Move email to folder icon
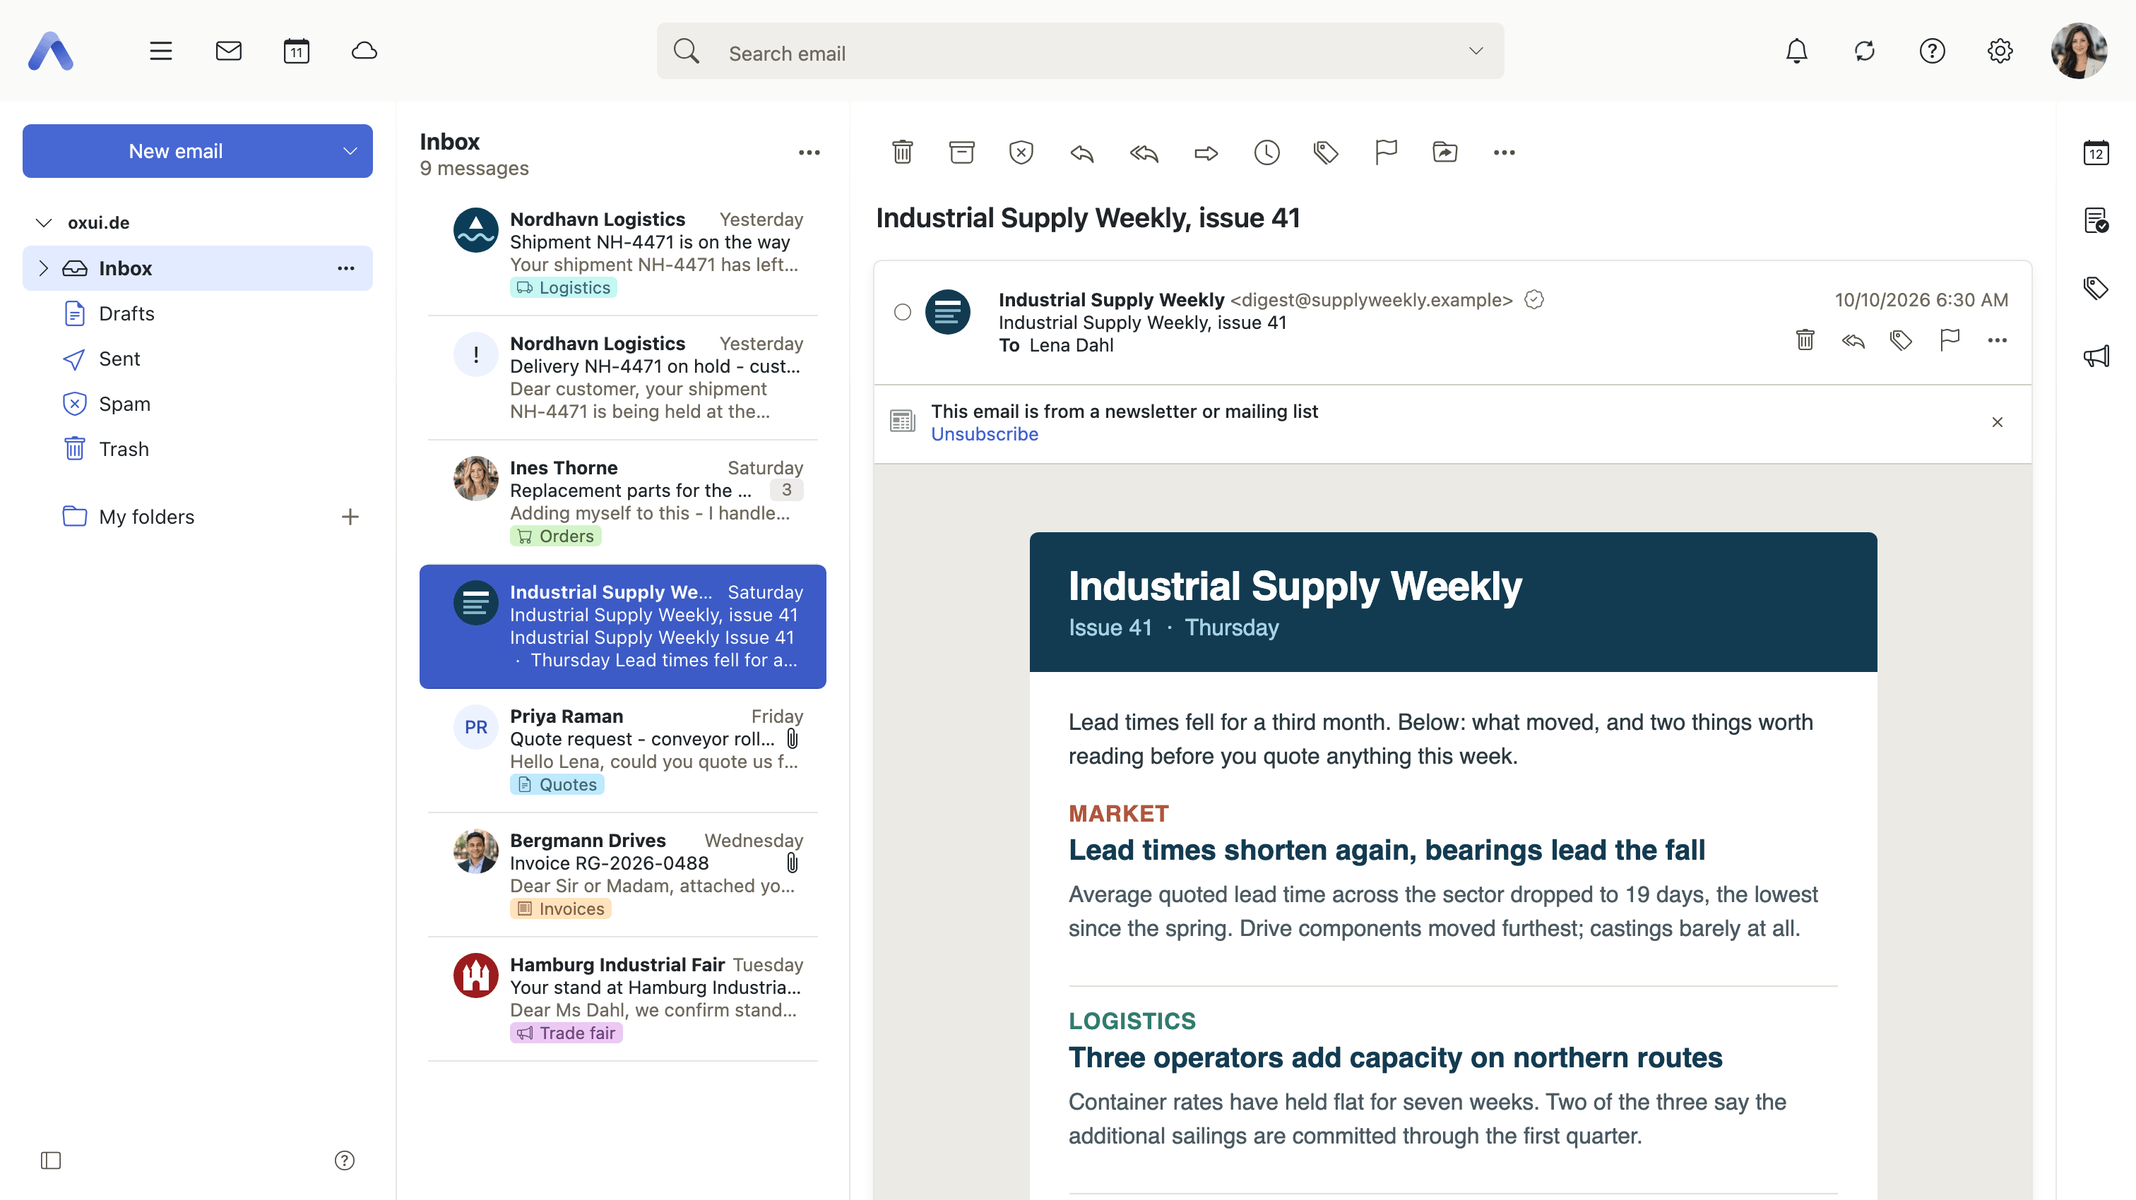The width and height of the screenshot is (2136, 1200). coord(1444,152)
